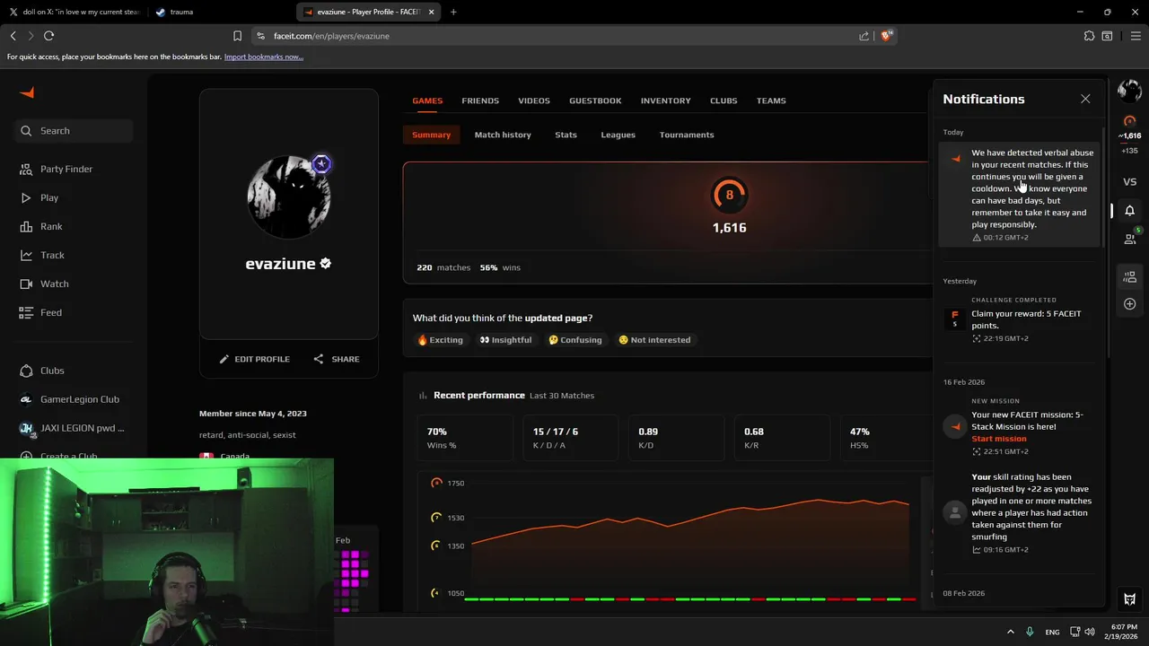1149x646 pixels.
Task: Click the bookmark icon in address bar
Action: coord(237,36)
